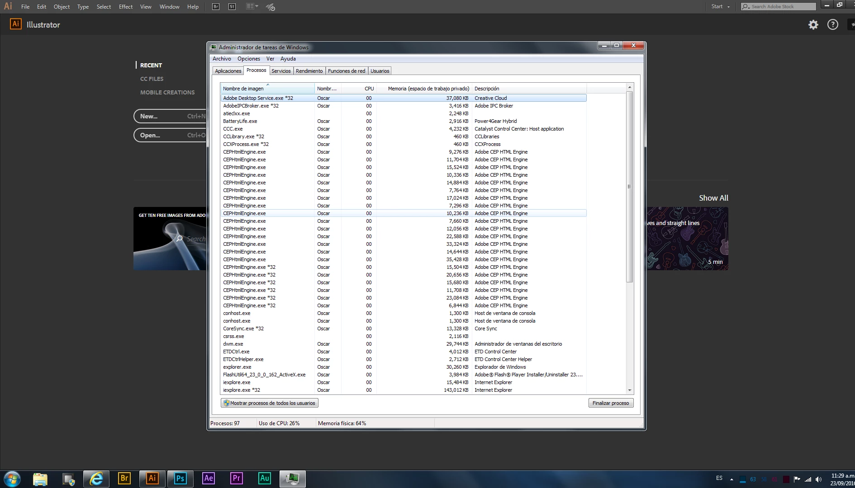The image size is (855, 488).
Task: Open Adobe Bridge via the Br icon
Action: coord(216,7)
